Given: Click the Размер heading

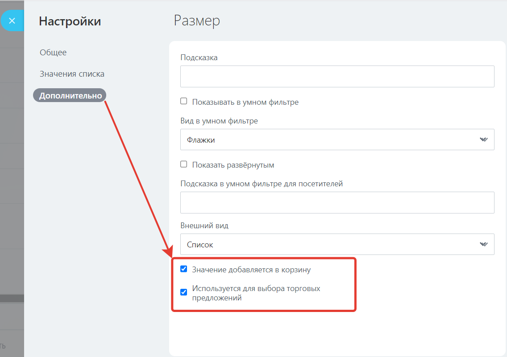Looking at the screenshot, I should (197, 21).
